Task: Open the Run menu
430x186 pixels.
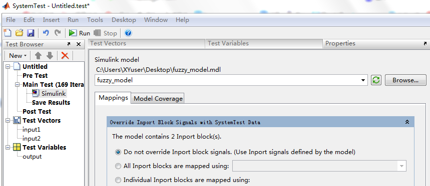Action: tap(73, 20)
